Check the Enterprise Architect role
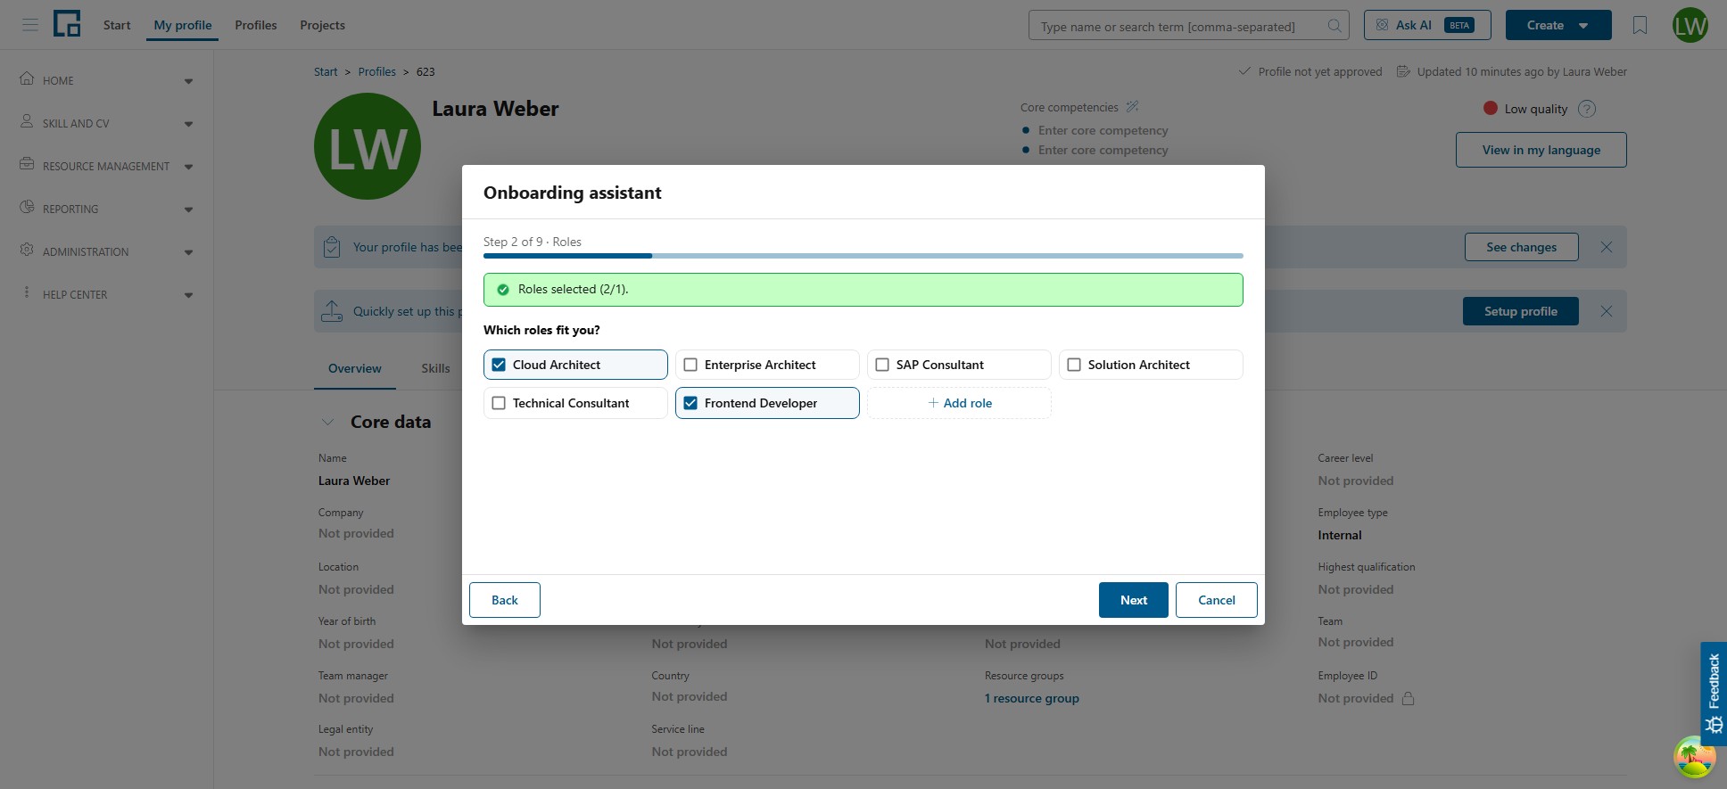This screenshot has width=1727, height=789. [690, 365]
